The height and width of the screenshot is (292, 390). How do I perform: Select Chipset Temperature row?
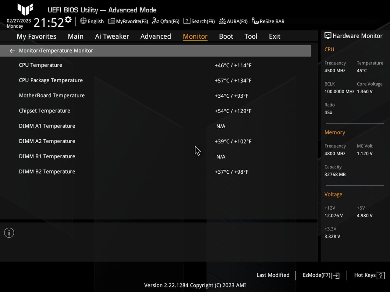[x=155, y=111]
